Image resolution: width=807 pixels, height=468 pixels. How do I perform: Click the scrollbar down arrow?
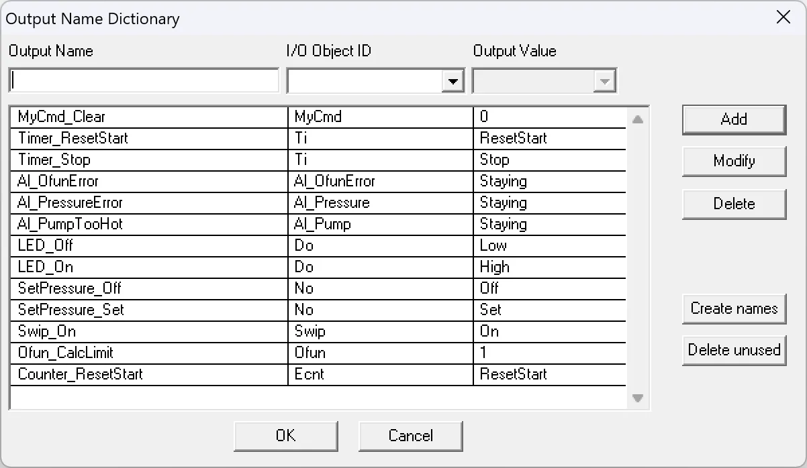pyautogui.click(x=638, y=398)
